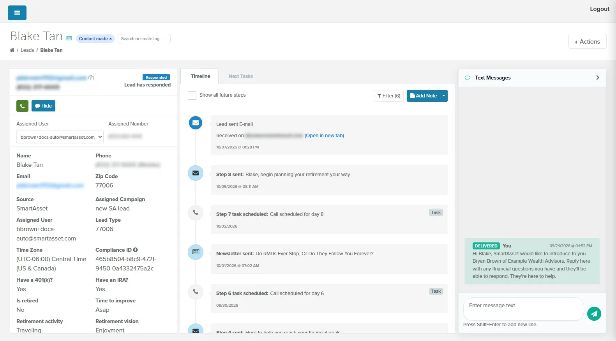Switch to the Timeline tab
This screenshot has height=341, width=616.
click(x=201, y=76)
